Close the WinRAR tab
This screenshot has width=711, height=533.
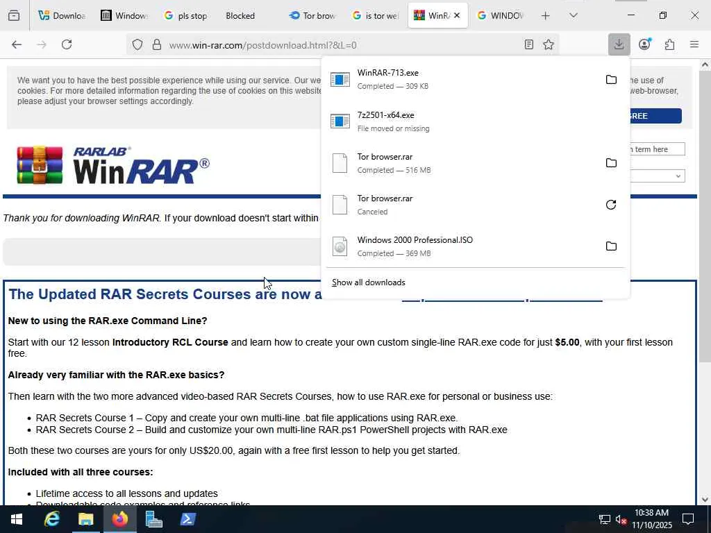tap(457, 15)
